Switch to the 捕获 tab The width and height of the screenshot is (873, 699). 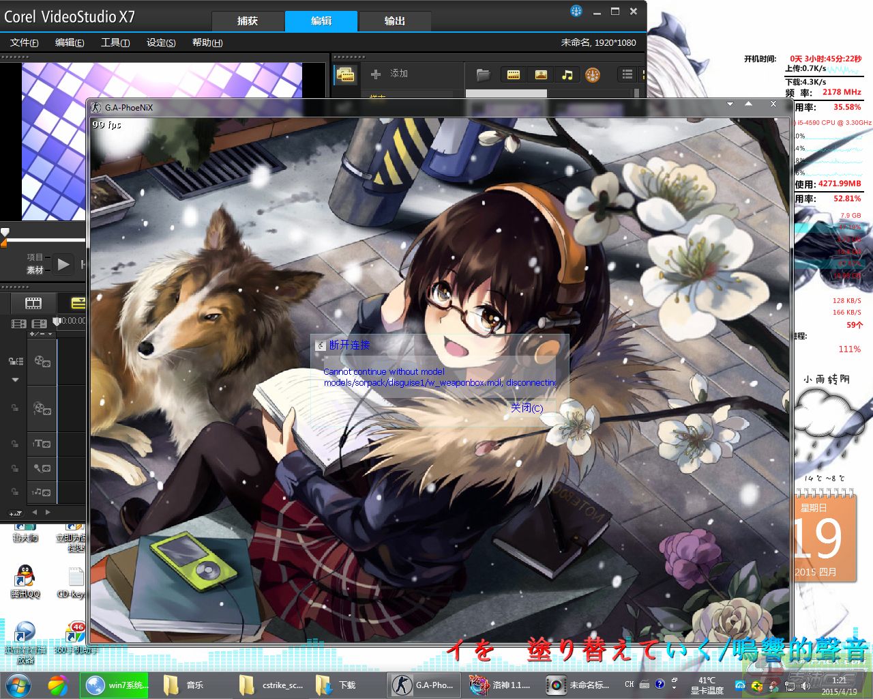[x=247, y=21]
